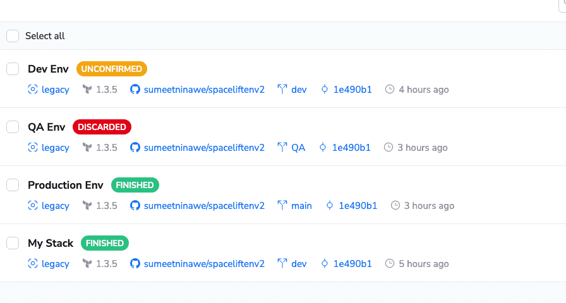Click the "5 hours ago" timestamp
Viewport: 566px width, 303px height.
tap(424, 264)
